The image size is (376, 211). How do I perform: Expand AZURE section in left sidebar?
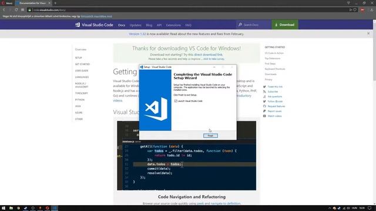(x=79, y=113)
